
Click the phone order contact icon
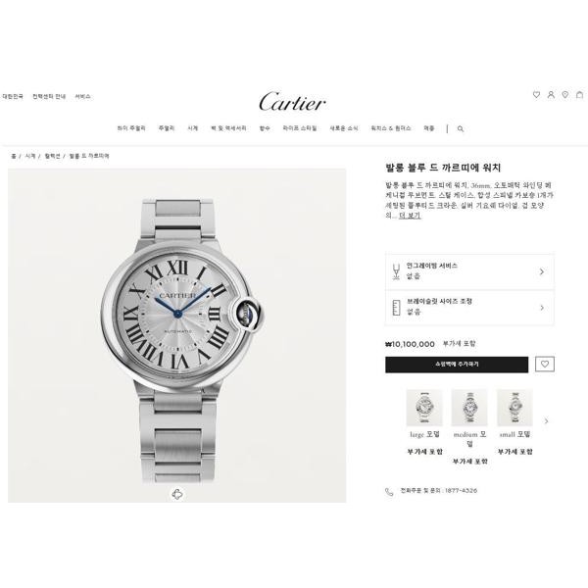[389, 492]
